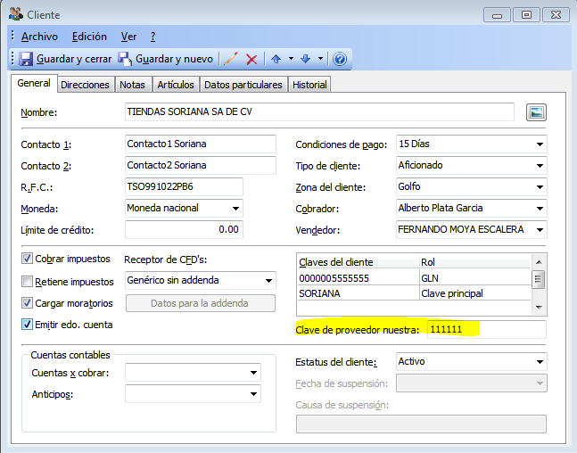Open the ? help menu
577x453 pixels.
click(x=153, y=37)
